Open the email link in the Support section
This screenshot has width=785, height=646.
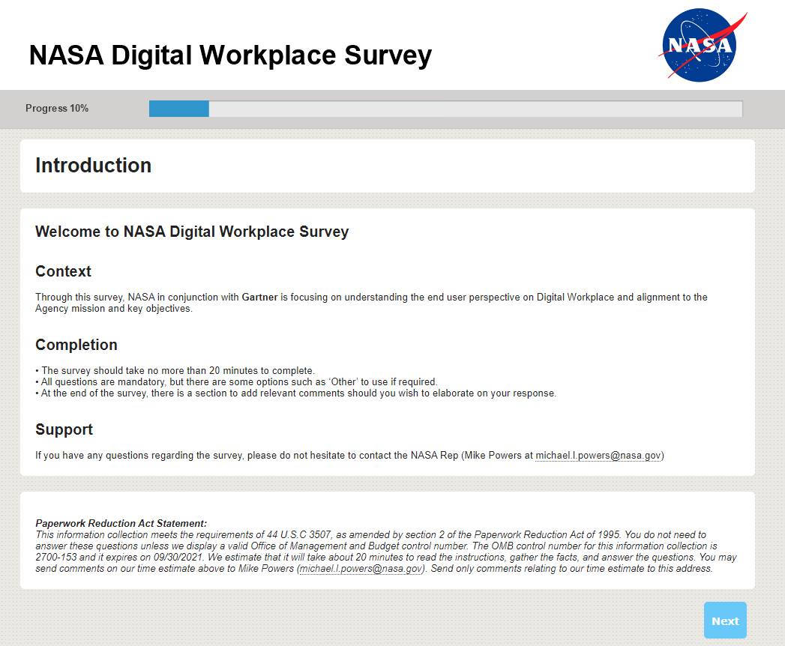pos(598,456)
